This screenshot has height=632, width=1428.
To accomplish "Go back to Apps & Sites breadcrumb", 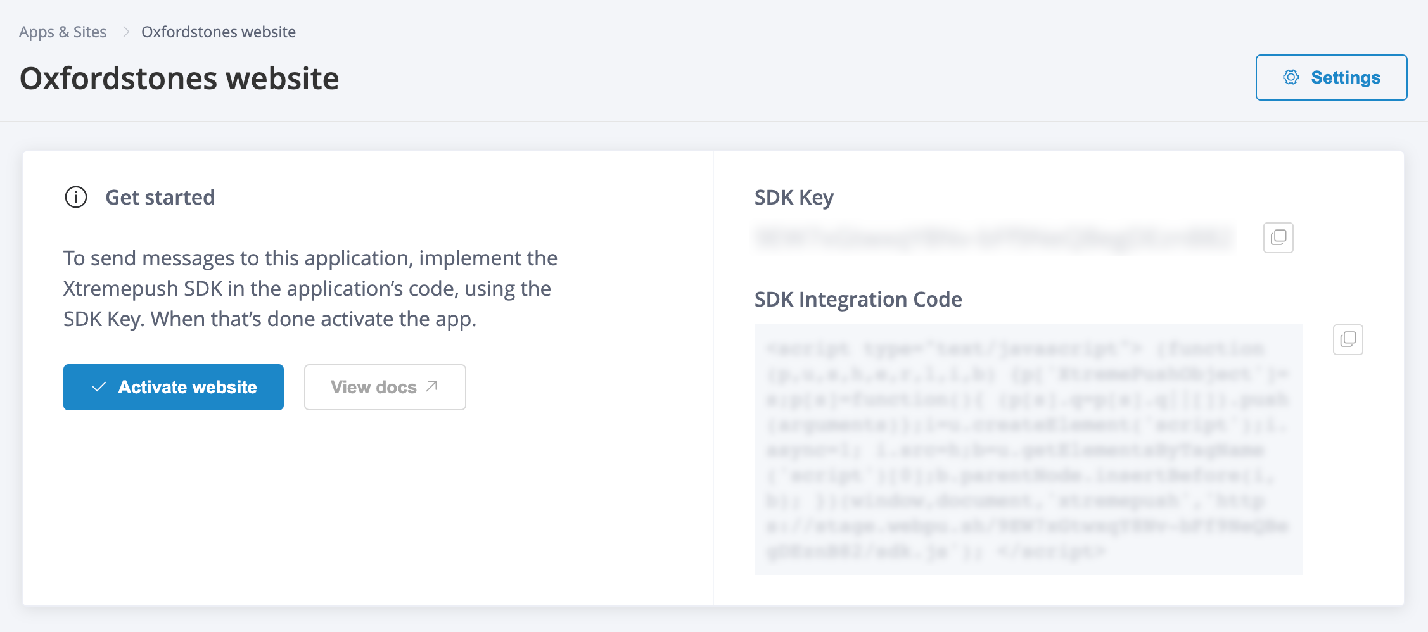I will (x=63, y=32).
